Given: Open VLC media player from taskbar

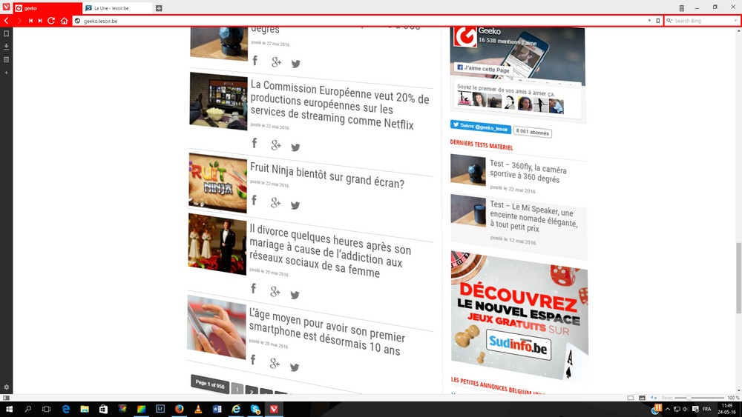Looking at the screenshot, I should [x=198, y=409].
